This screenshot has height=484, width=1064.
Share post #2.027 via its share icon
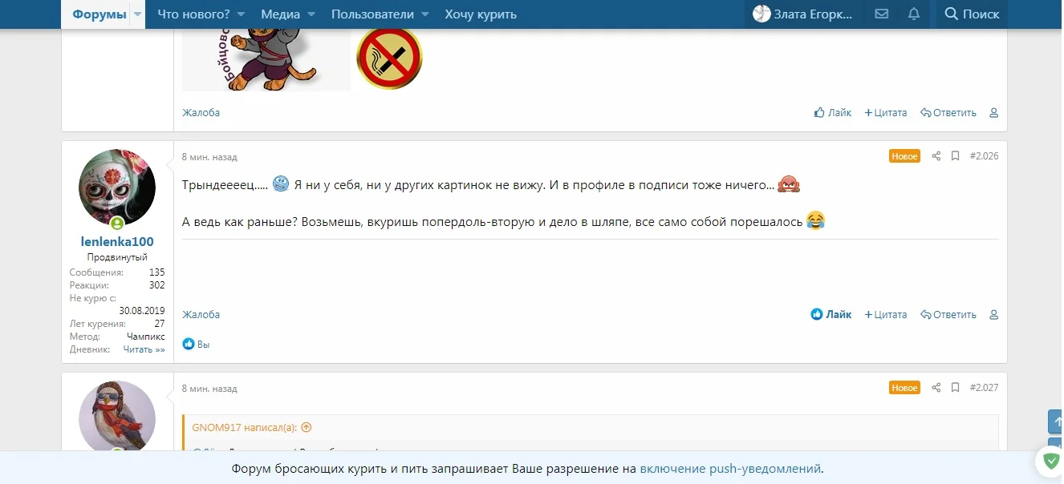[936, 387]
